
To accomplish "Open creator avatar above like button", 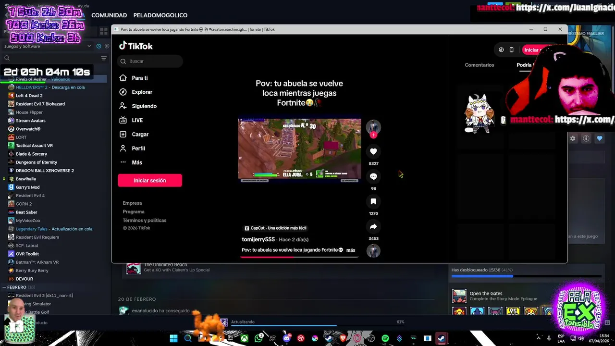I will (373, 126).
